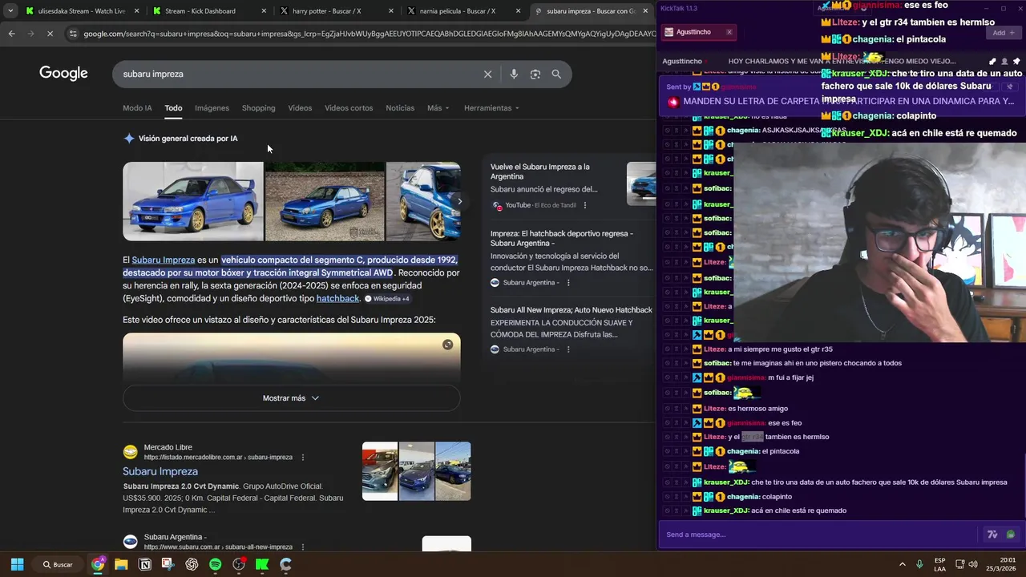Image resolution: width=1026 pixels, height=577 pixels.
Task: Switch to Modo IA tab
Action: click(x=137, y=108)
